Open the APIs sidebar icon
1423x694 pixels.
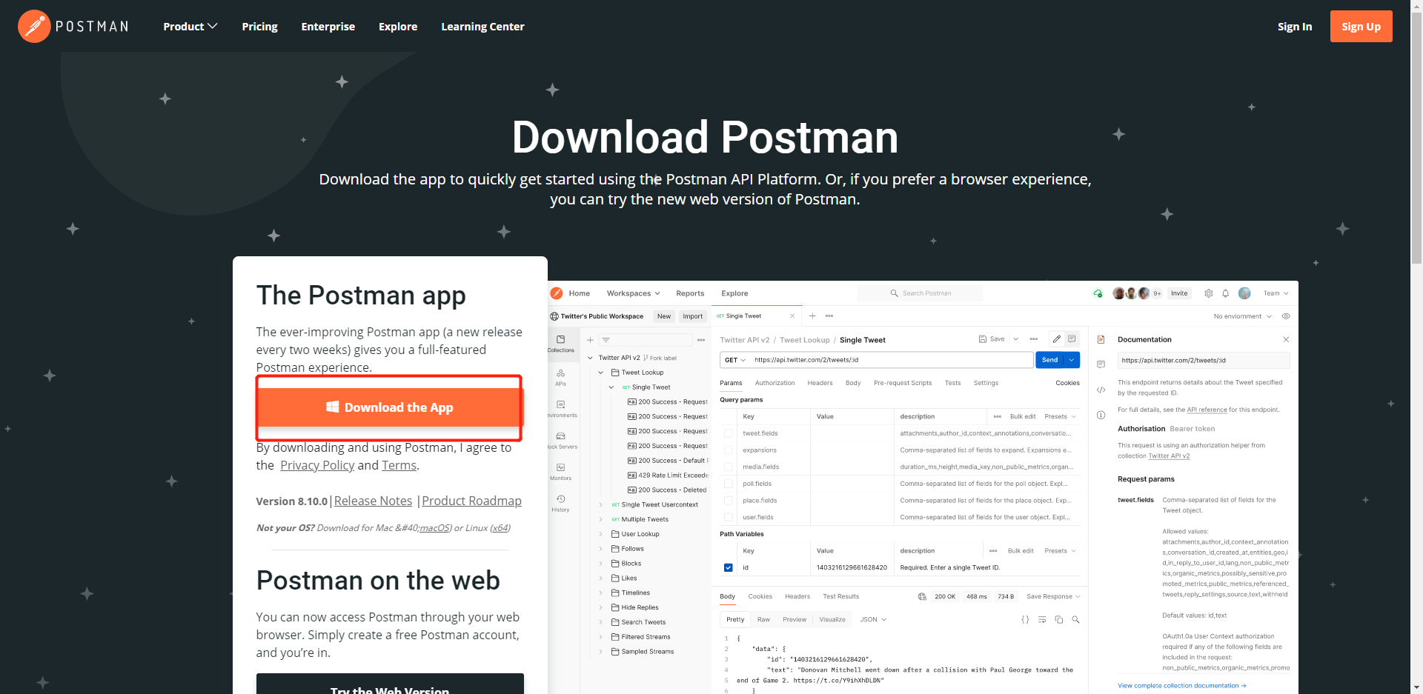tap(561, 377)
